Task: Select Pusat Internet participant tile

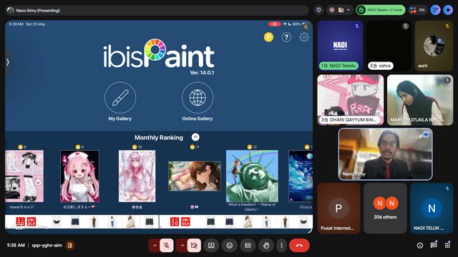Action: click(x=338, y=208)
